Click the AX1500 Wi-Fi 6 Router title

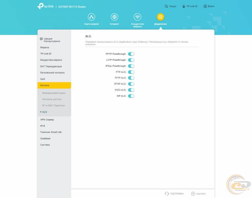click(72, 7)
